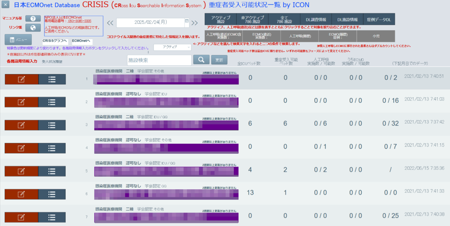The width and height of the screenshot is (450, 226).
Task: Select the timestamp 2021/02/13 7:37:42
Action: 424,122
